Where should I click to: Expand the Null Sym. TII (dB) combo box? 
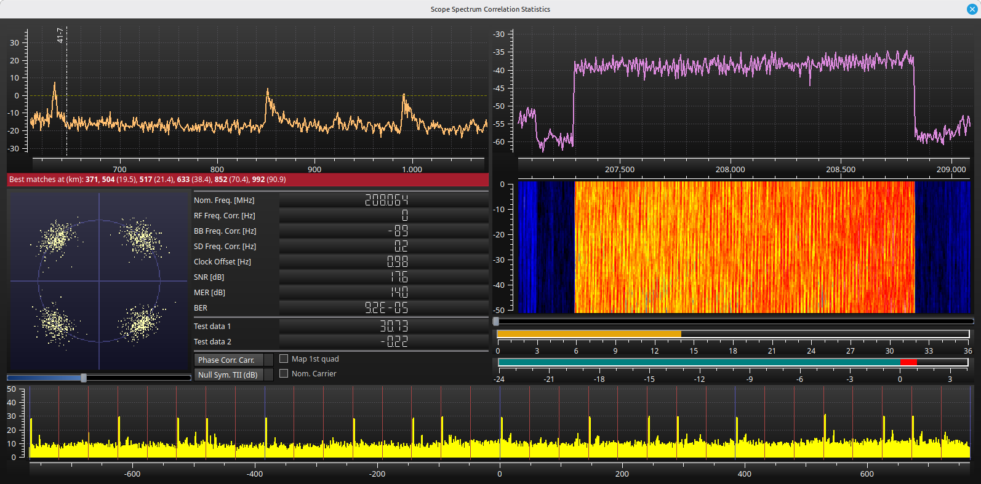(x=234, y=375)
